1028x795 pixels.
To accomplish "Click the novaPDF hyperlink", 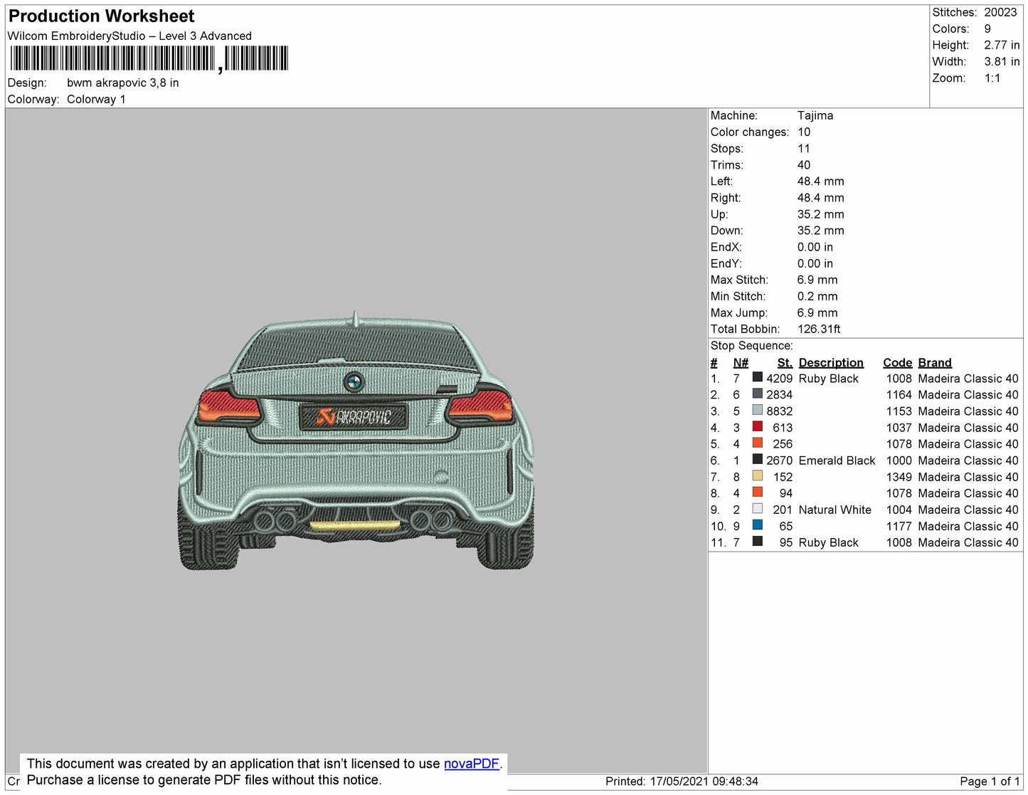I will (472, 764).
